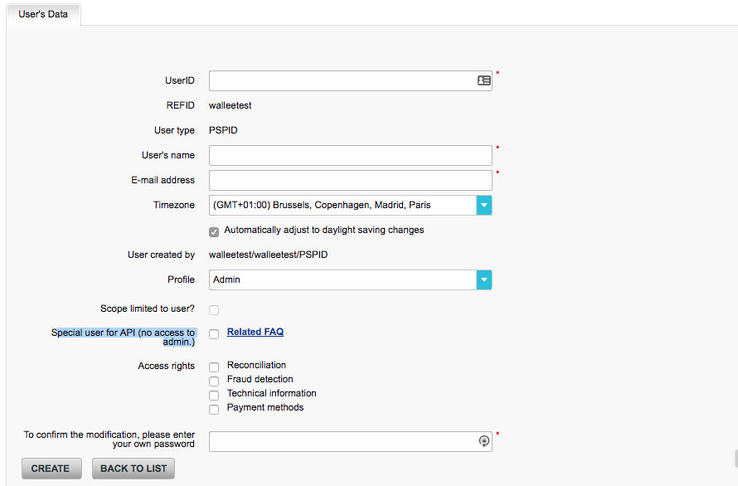Switch to the User's Data tab

tap(43, 14)
